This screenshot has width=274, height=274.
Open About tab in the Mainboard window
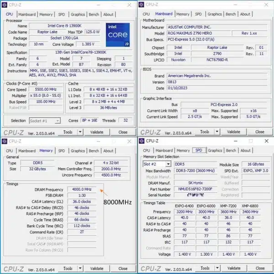pyautogui.click(x=245, y=14)
